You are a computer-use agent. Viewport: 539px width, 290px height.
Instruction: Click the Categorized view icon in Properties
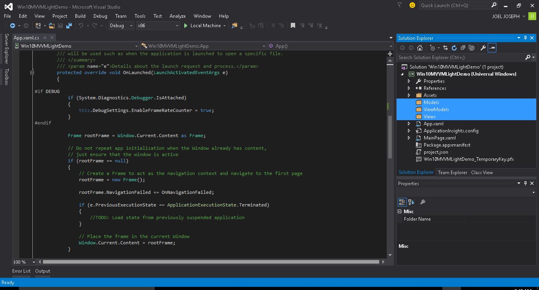click(402, 202)
